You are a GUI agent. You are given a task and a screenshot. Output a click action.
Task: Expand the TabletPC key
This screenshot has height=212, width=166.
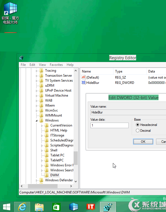[42, 161]
